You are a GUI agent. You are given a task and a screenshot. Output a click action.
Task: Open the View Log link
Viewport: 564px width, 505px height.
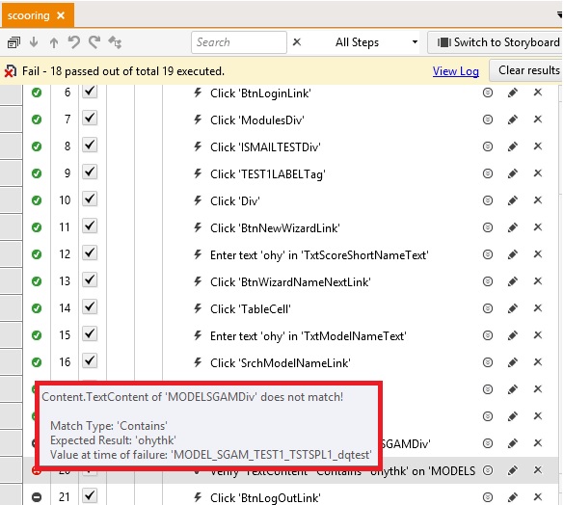click(x=456, y=71)
